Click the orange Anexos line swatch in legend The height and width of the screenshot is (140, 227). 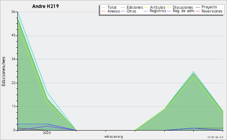pyautogui.click(x=104, y=11)
